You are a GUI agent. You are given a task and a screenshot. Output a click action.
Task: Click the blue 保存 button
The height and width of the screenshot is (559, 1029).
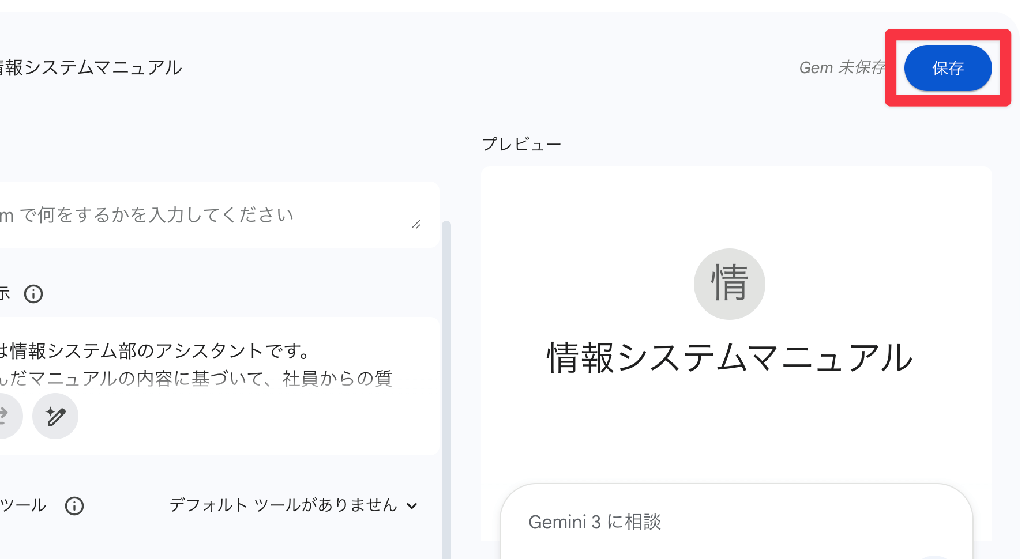[948, 68]
